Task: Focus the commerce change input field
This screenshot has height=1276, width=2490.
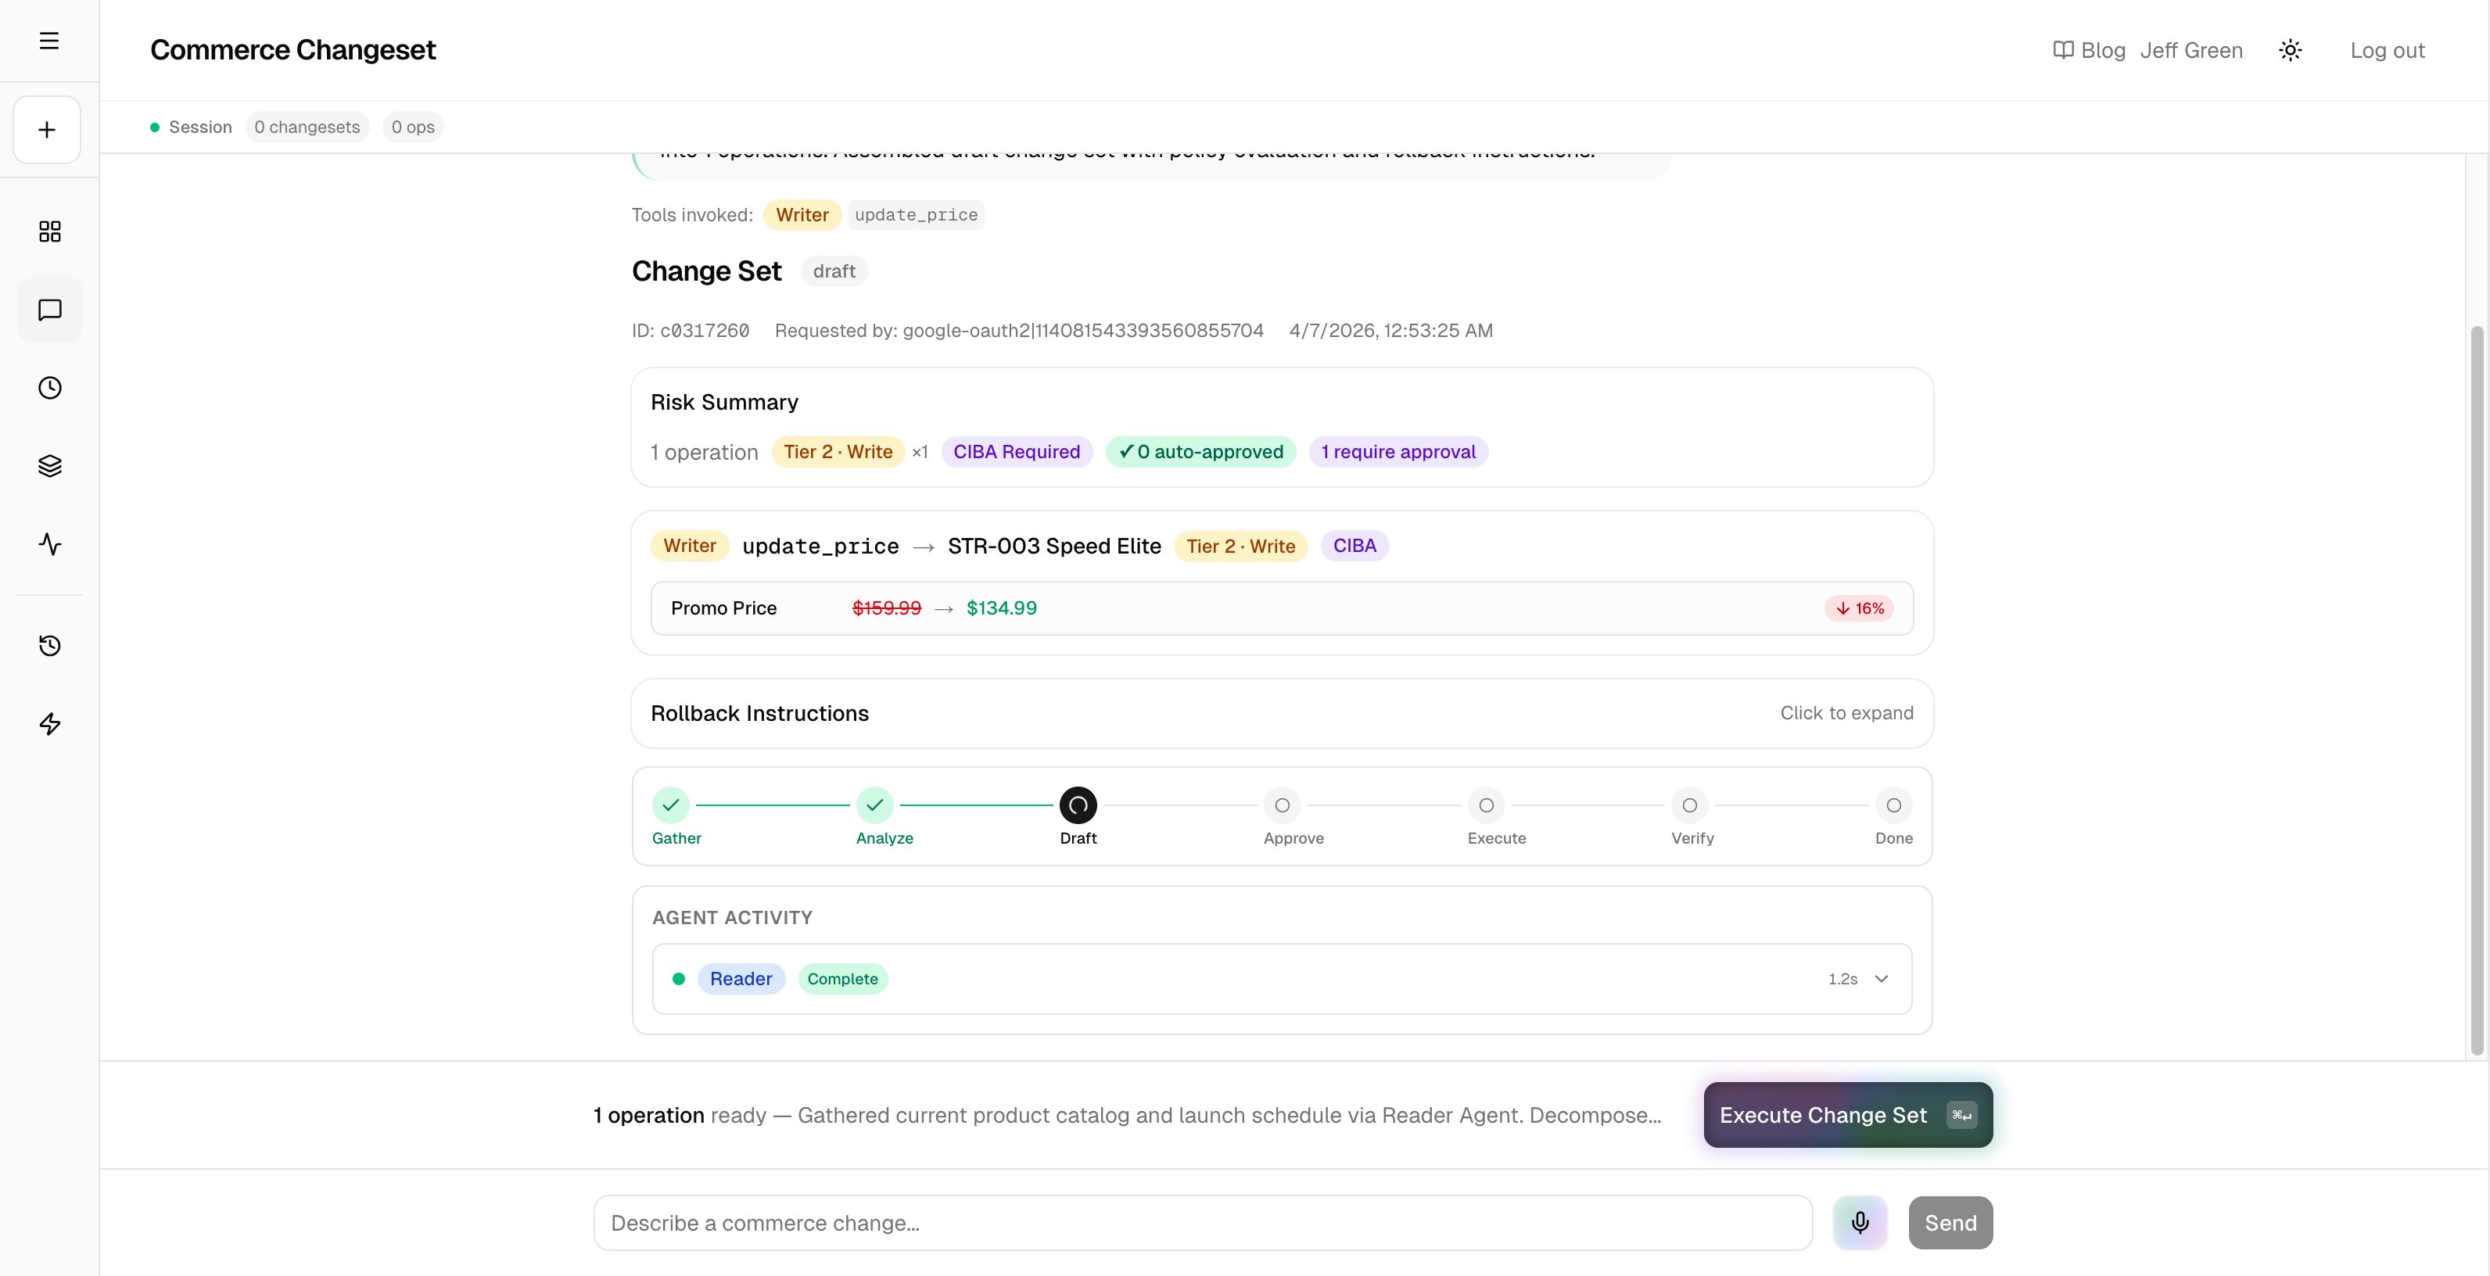Action: click(x=1203, y=1222)
